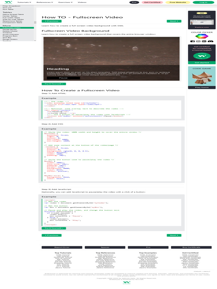Click the W3Schools footer logo
217x289 pixels.
[x=127, y=283]
